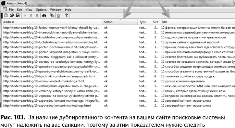The image size is (235, 128).
Task: Sort by the Address column header
Action: coord(52,22)
